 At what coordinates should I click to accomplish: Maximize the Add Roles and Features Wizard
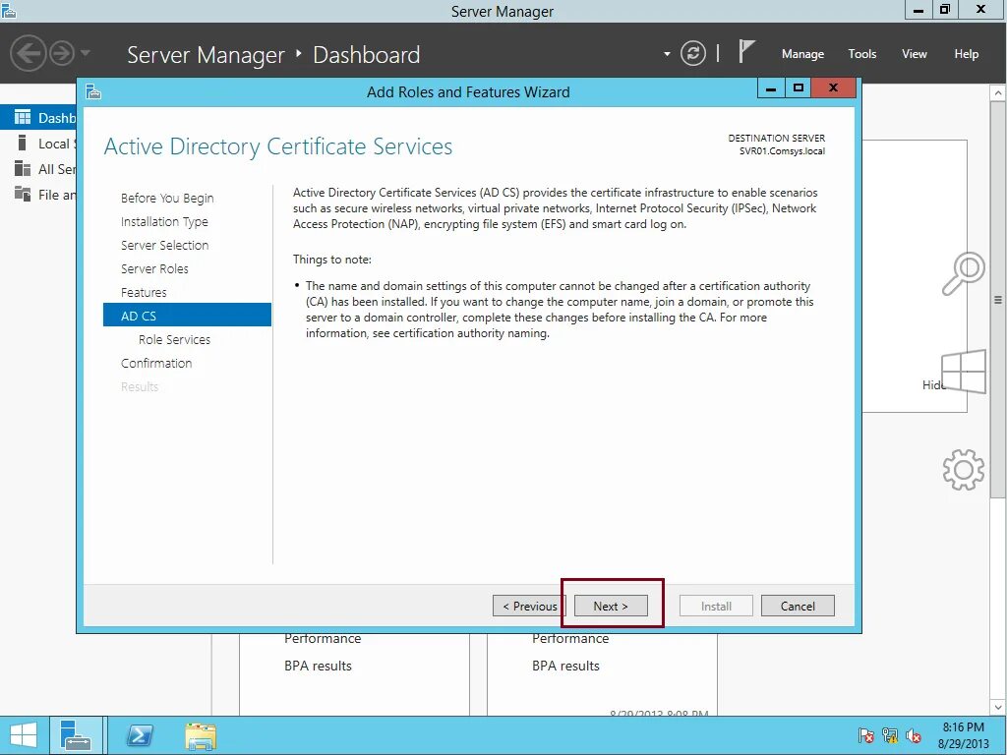click(x=798, y=88)
